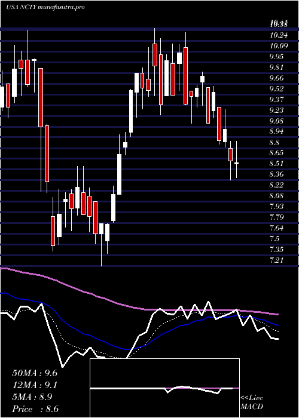The image size is (299, 418).
Task: Click the 9.81 price axis label
Action: click(x=276, y=67)
